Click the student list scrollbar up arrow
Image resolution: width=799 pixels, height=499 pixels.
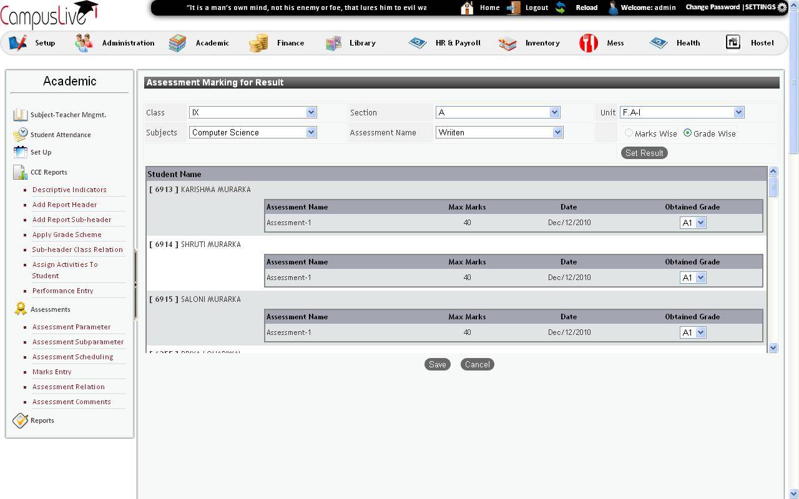click(x=773, y=171)
